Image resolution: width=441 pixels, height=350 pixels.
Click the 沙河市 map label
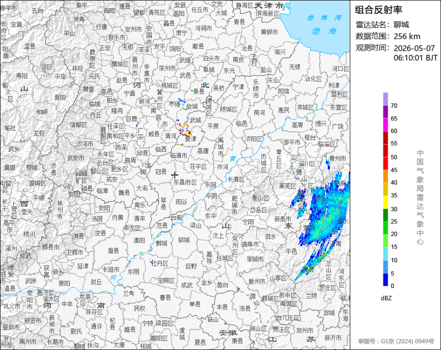(x=85, y=143)
